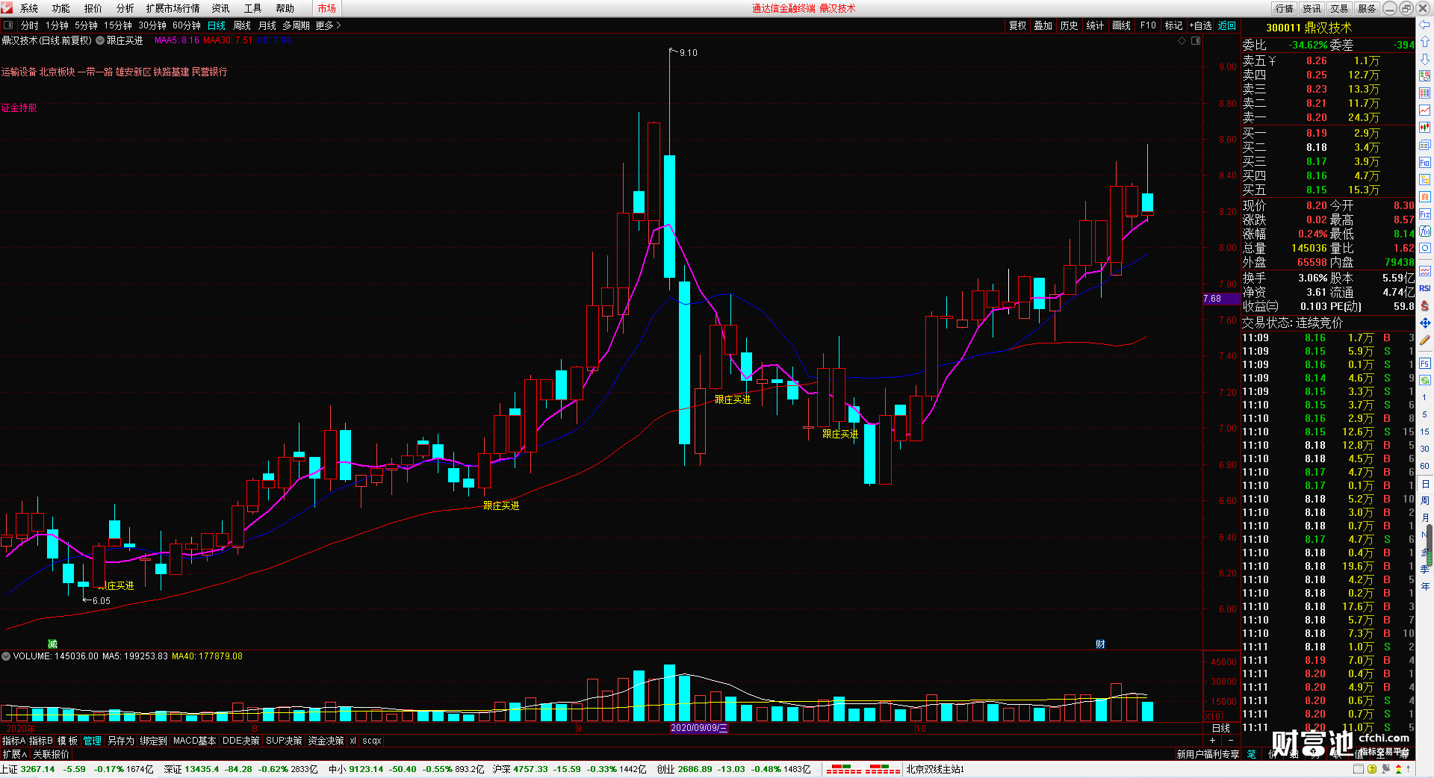Open the 叠加 overlay dropdown

click(1043, 25)
